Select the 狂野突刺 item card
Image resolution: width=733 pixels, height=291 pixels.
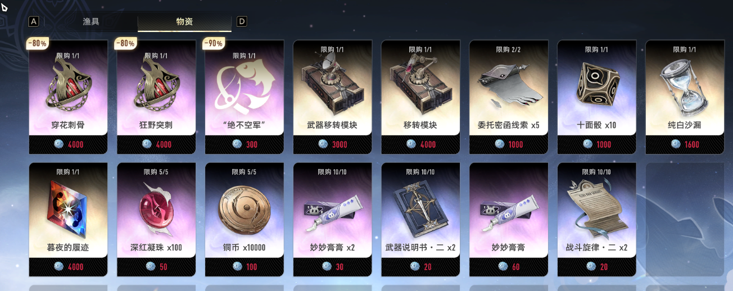(x=156, y=97)
